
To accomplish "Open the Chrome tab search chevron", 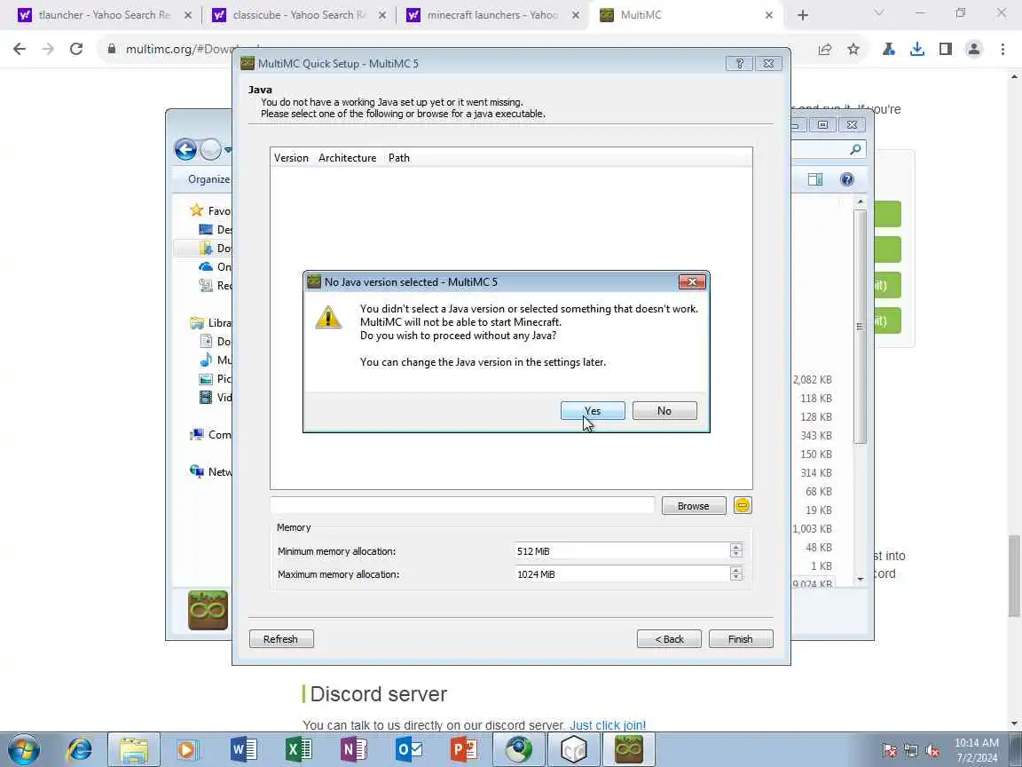I will 878,13.
